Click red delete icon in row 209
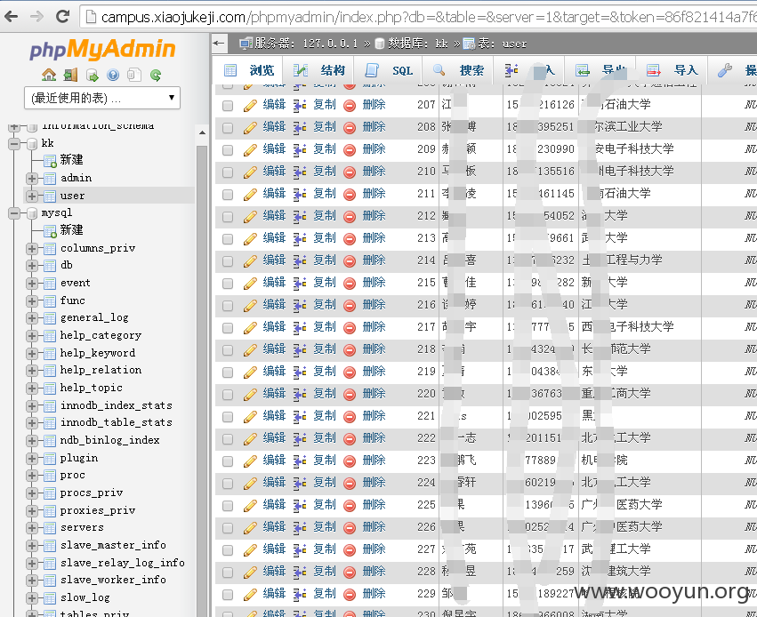The image size is (757, 617). (x=350, y=149)
